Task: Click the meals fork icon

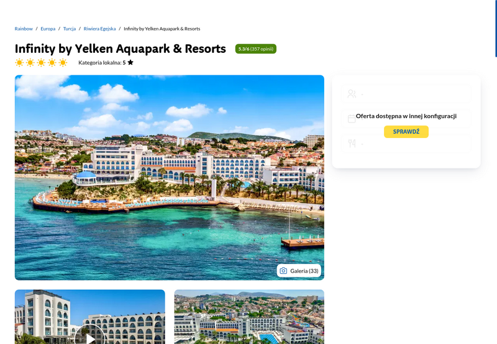Action: (352, 144)
